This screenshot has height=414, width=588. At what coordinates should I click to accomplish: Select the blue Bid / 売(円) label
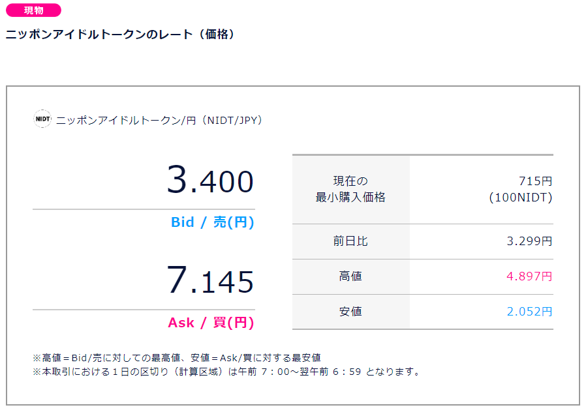[212, 222]
